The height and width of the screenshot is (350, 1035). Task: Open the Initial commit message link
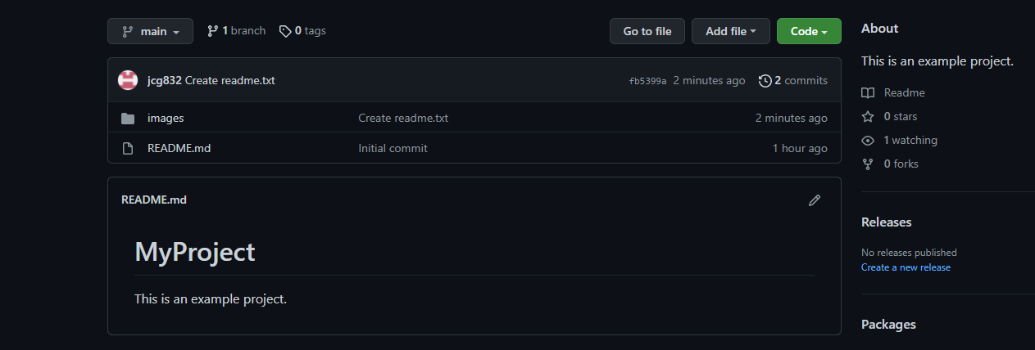tap(393, 149)
